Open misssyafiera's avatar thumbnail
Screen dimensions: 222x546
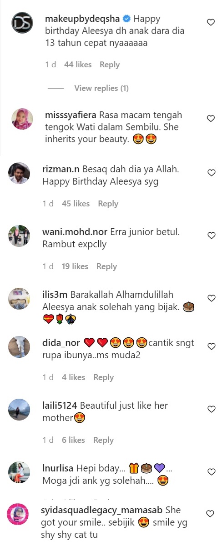click(x=22, y=119)
